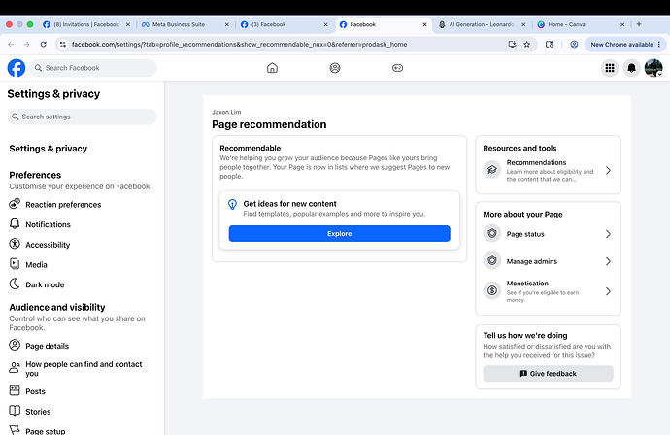
Task: Click the Page details person icon
Action: click(15, 345)
